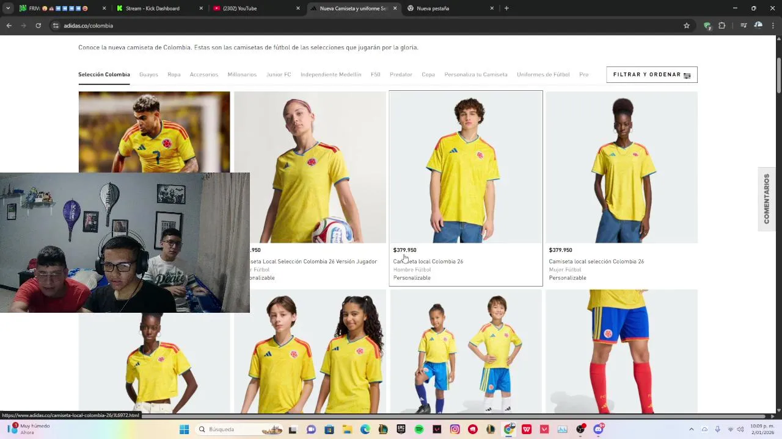The image size is (782, 439).
Task: Click the men's yellow jersey product image
Action: 466,167
